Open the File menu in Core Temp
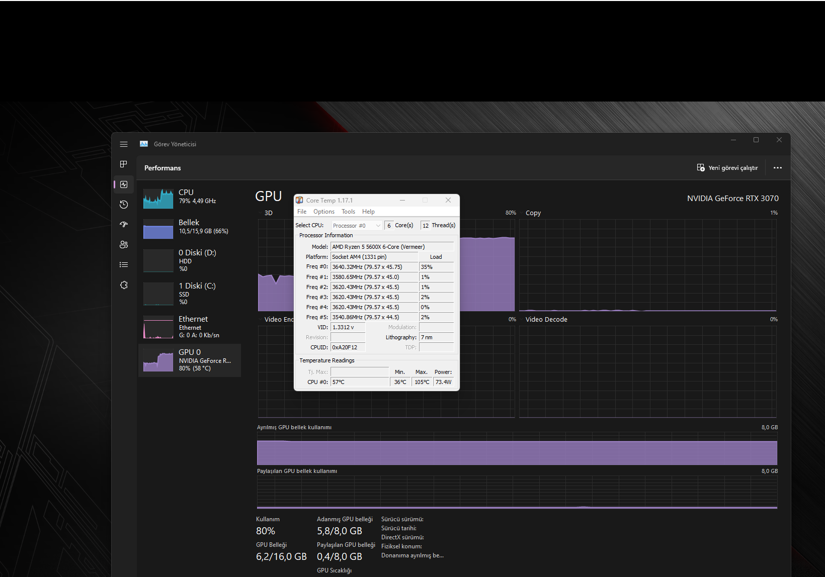 click(x=302, y=212)
